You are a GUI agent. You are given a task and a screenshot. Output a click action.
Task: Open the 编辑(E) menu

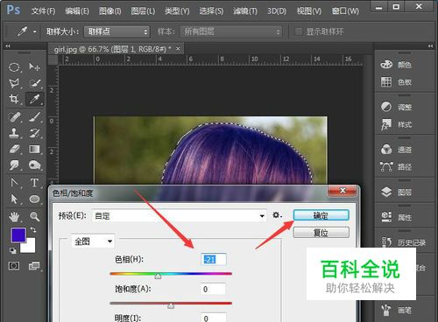[77, 11]
